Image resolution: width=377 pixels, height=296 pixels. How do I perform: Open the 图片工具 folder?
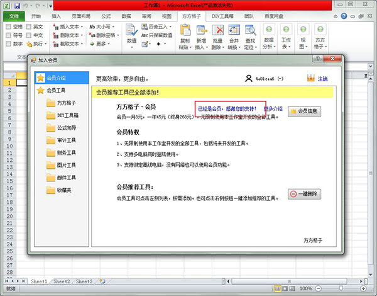[61, 165]
